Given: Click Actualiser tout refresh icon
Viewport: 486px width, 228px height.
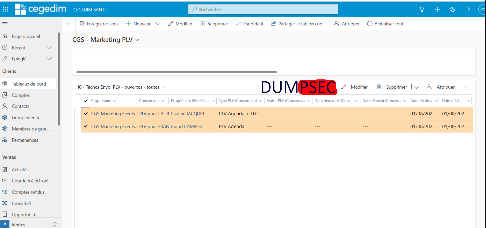Looking at the screenshot, I should 370,24.
